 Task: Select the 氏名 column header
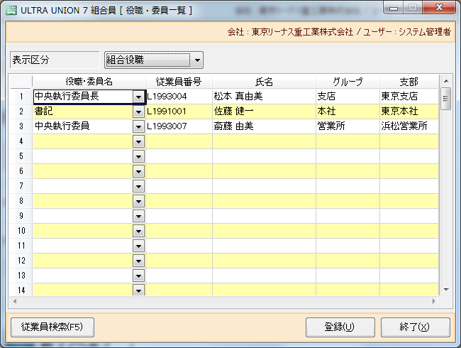click(264, 82)
